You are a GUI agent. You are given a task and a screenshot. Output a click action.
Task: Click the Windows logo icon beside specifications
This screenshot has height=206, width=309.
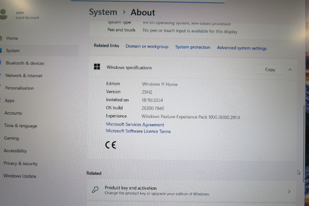(97, 67)
